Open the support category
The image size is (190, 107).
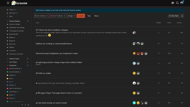(12, 75)
